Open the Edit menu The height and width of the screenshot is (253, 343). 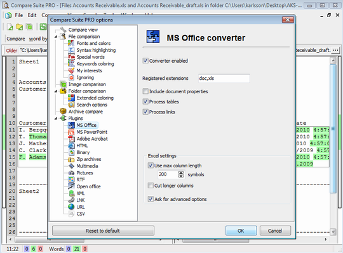point(32,15)
